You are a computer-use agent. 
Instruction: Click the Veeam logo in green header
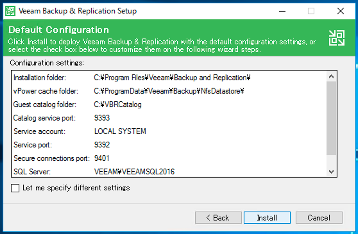pos(337,38)
